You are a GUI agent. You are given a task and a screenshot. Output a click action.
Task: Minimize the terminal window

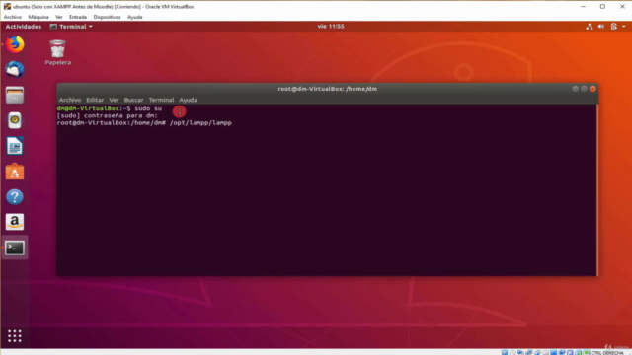[x=575, y=89]
